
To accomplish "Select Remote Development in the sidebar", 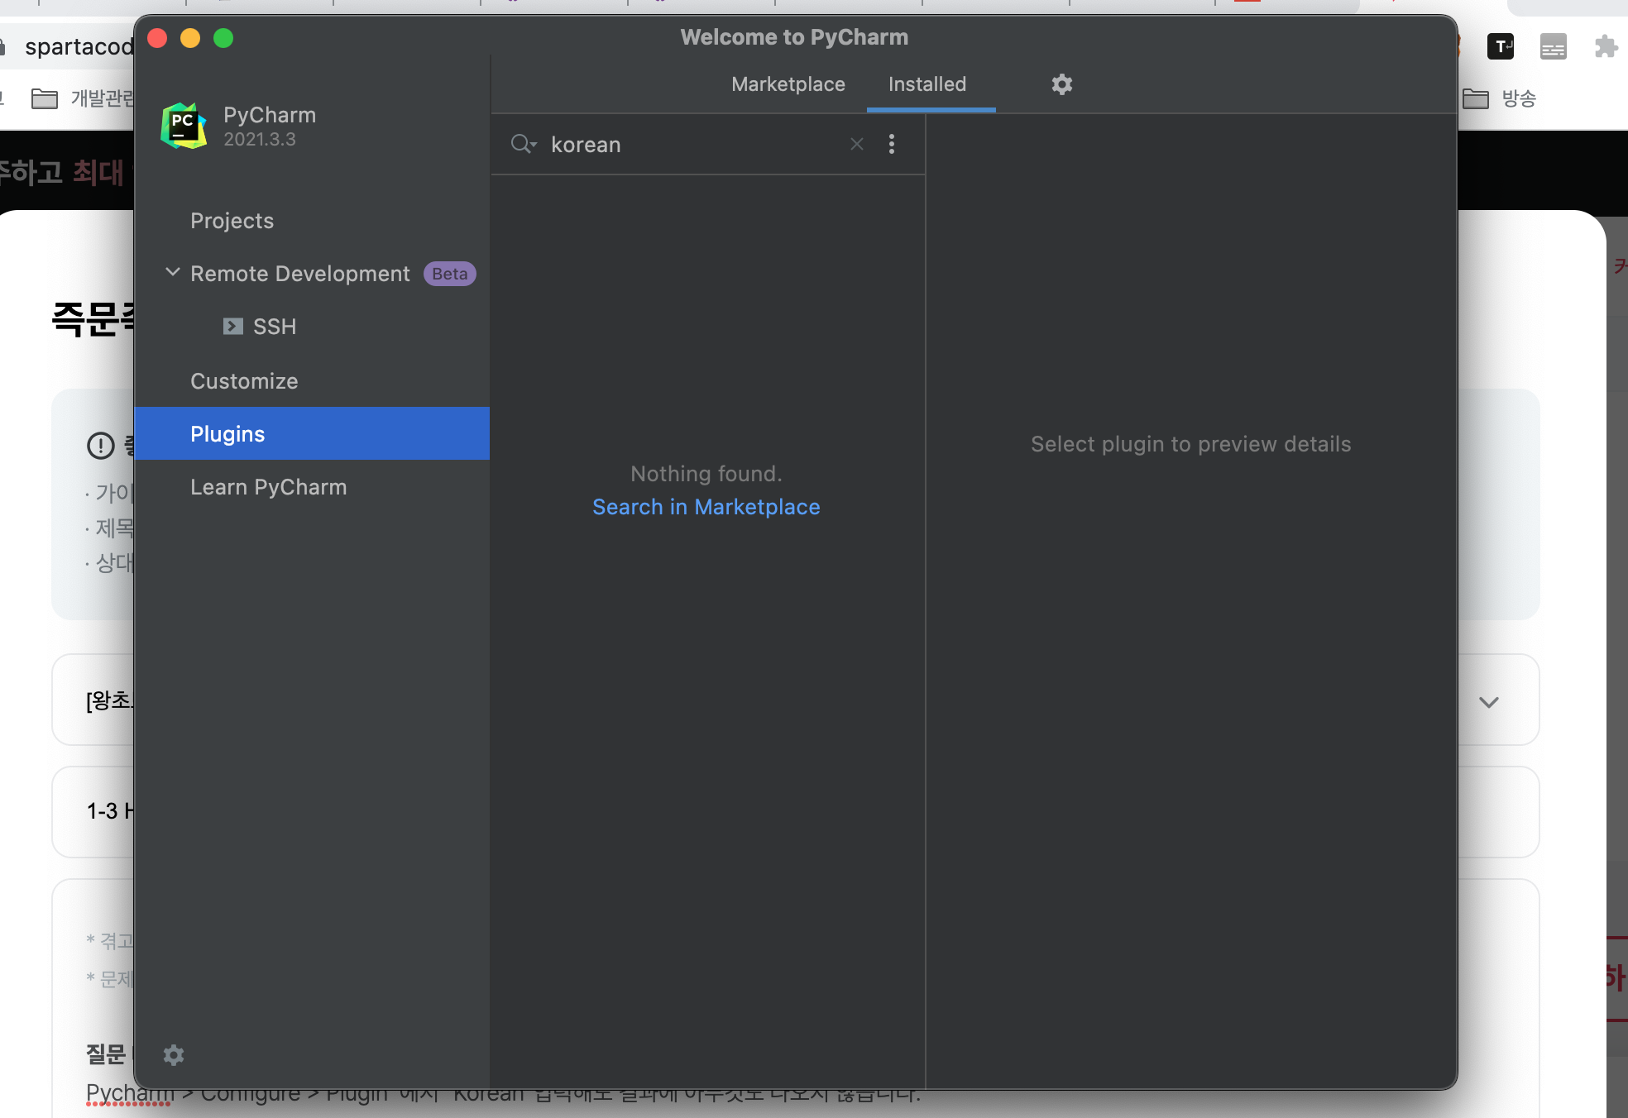I will coord(300,274).
